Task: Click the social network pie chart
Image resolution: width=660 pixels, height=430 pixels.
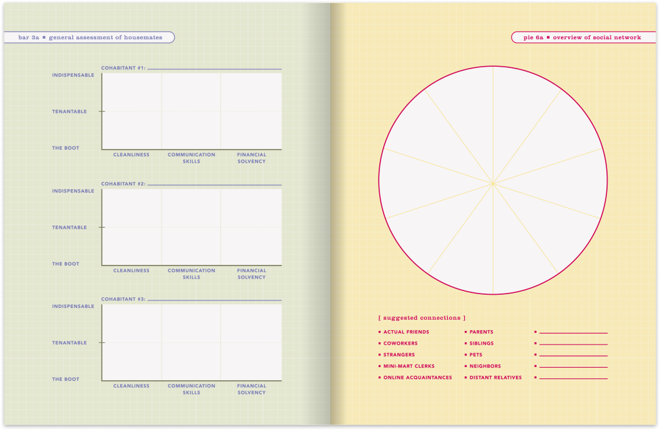Action: point(493,180)
